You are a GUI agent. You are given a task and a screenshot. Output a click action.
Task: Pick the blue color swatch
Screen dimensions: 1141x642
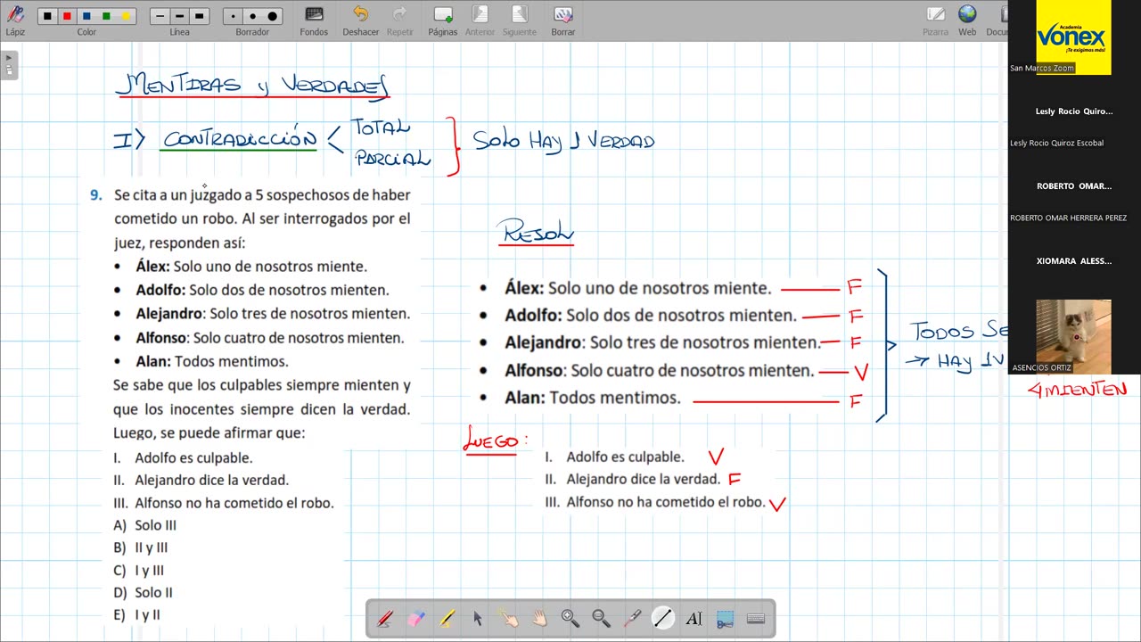pyautogui.click(x=86, y=16)
